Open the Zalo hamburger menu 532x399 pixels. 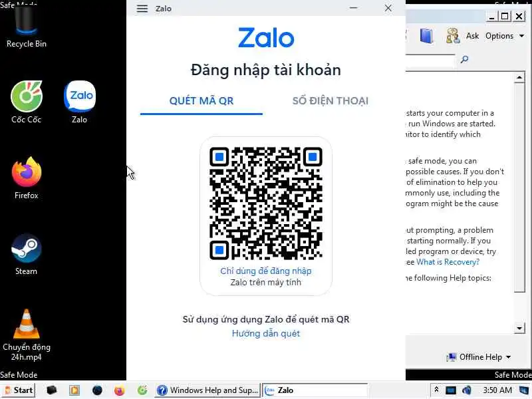pos(142,9)
